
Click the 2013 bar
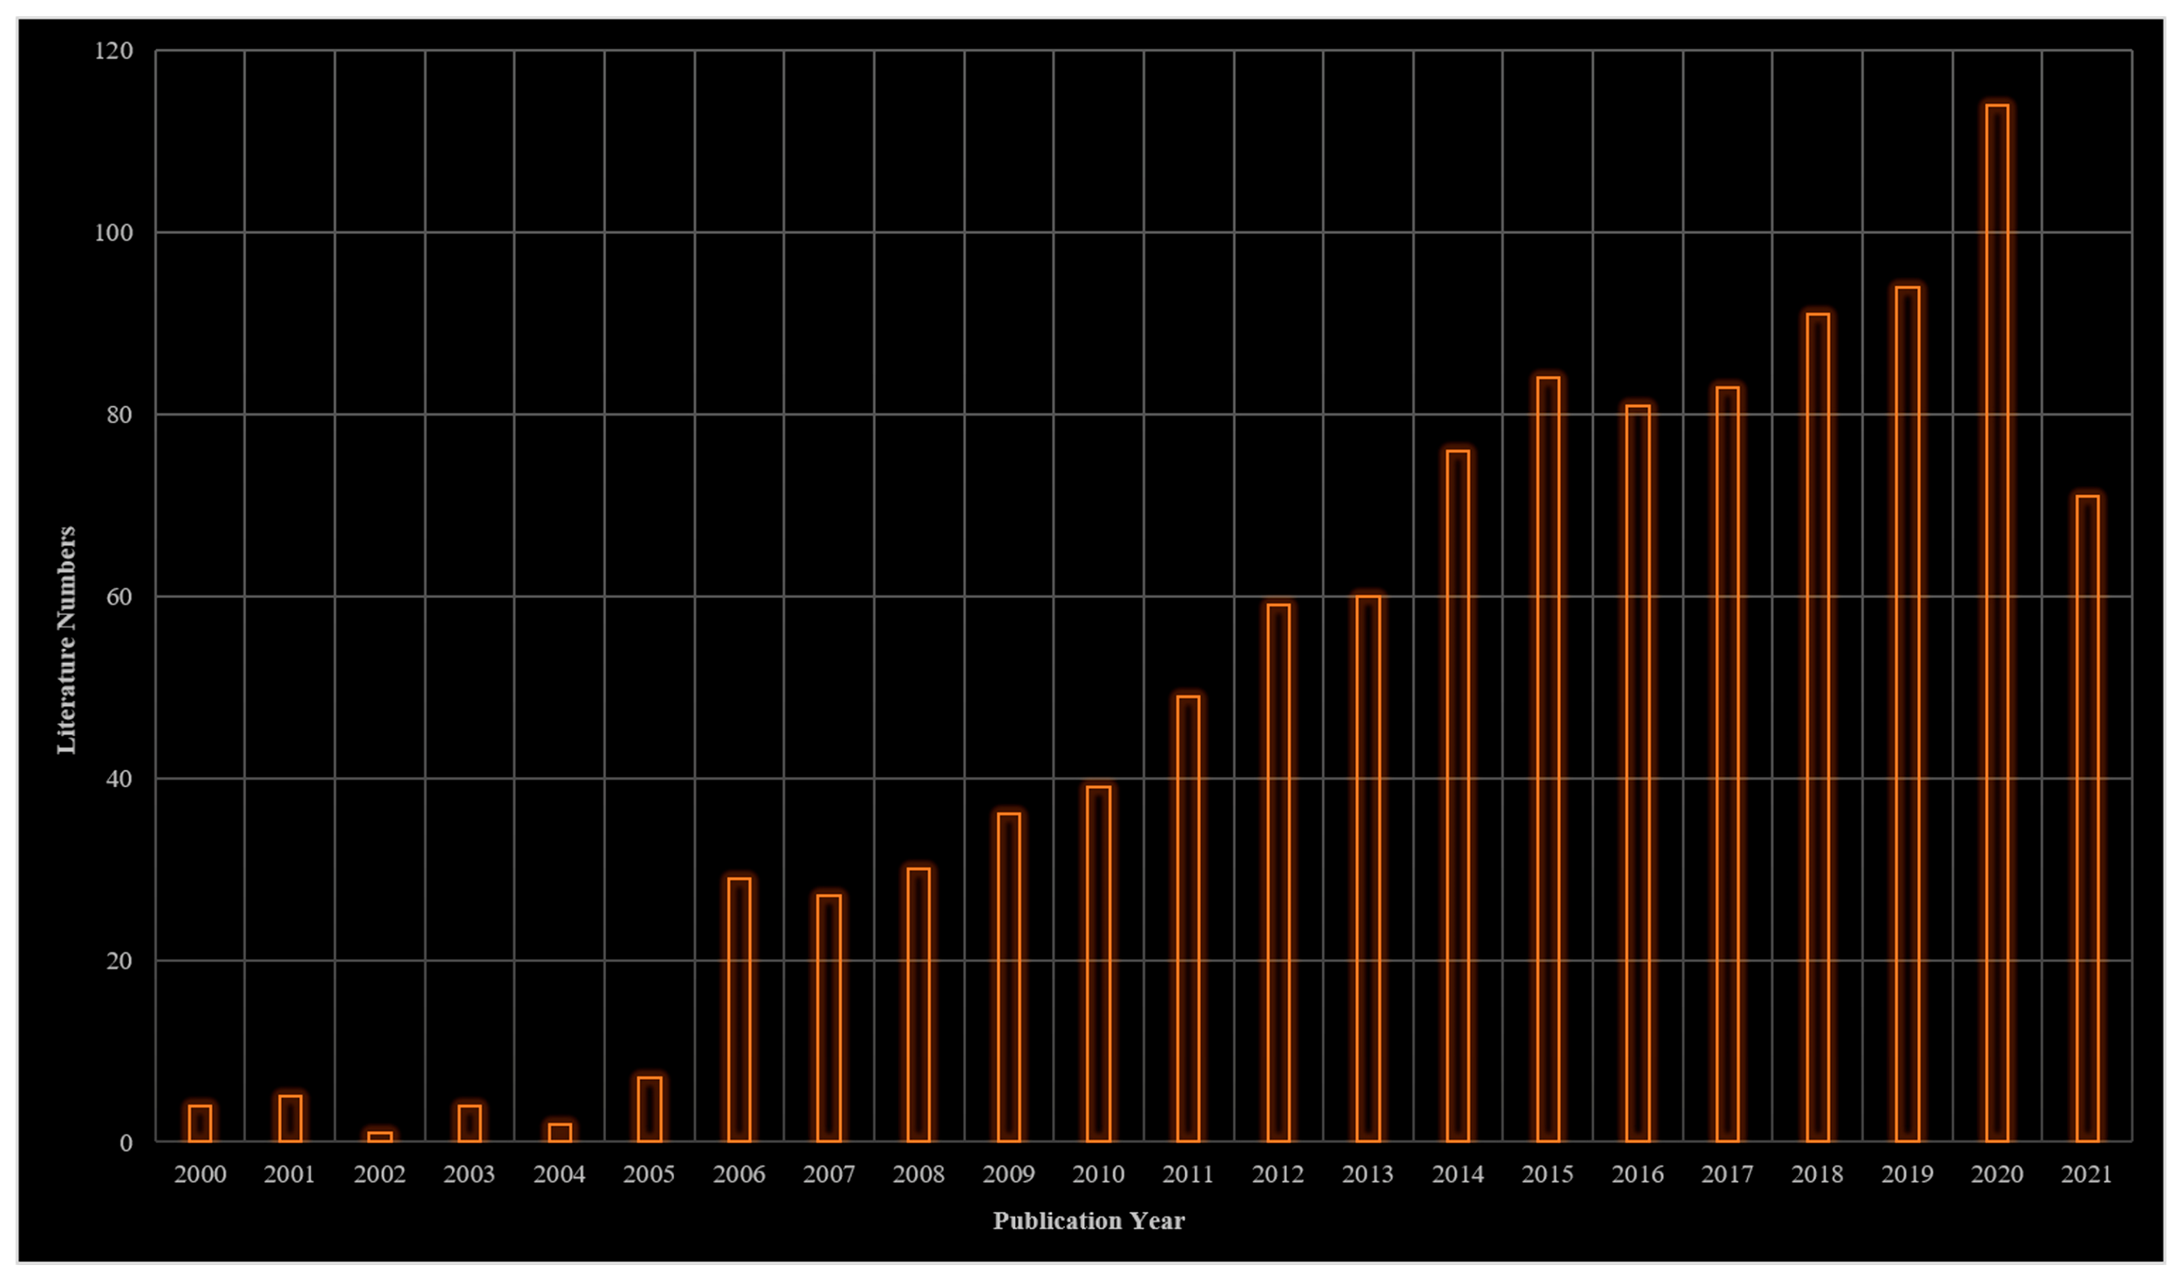tap(1368, 868)
